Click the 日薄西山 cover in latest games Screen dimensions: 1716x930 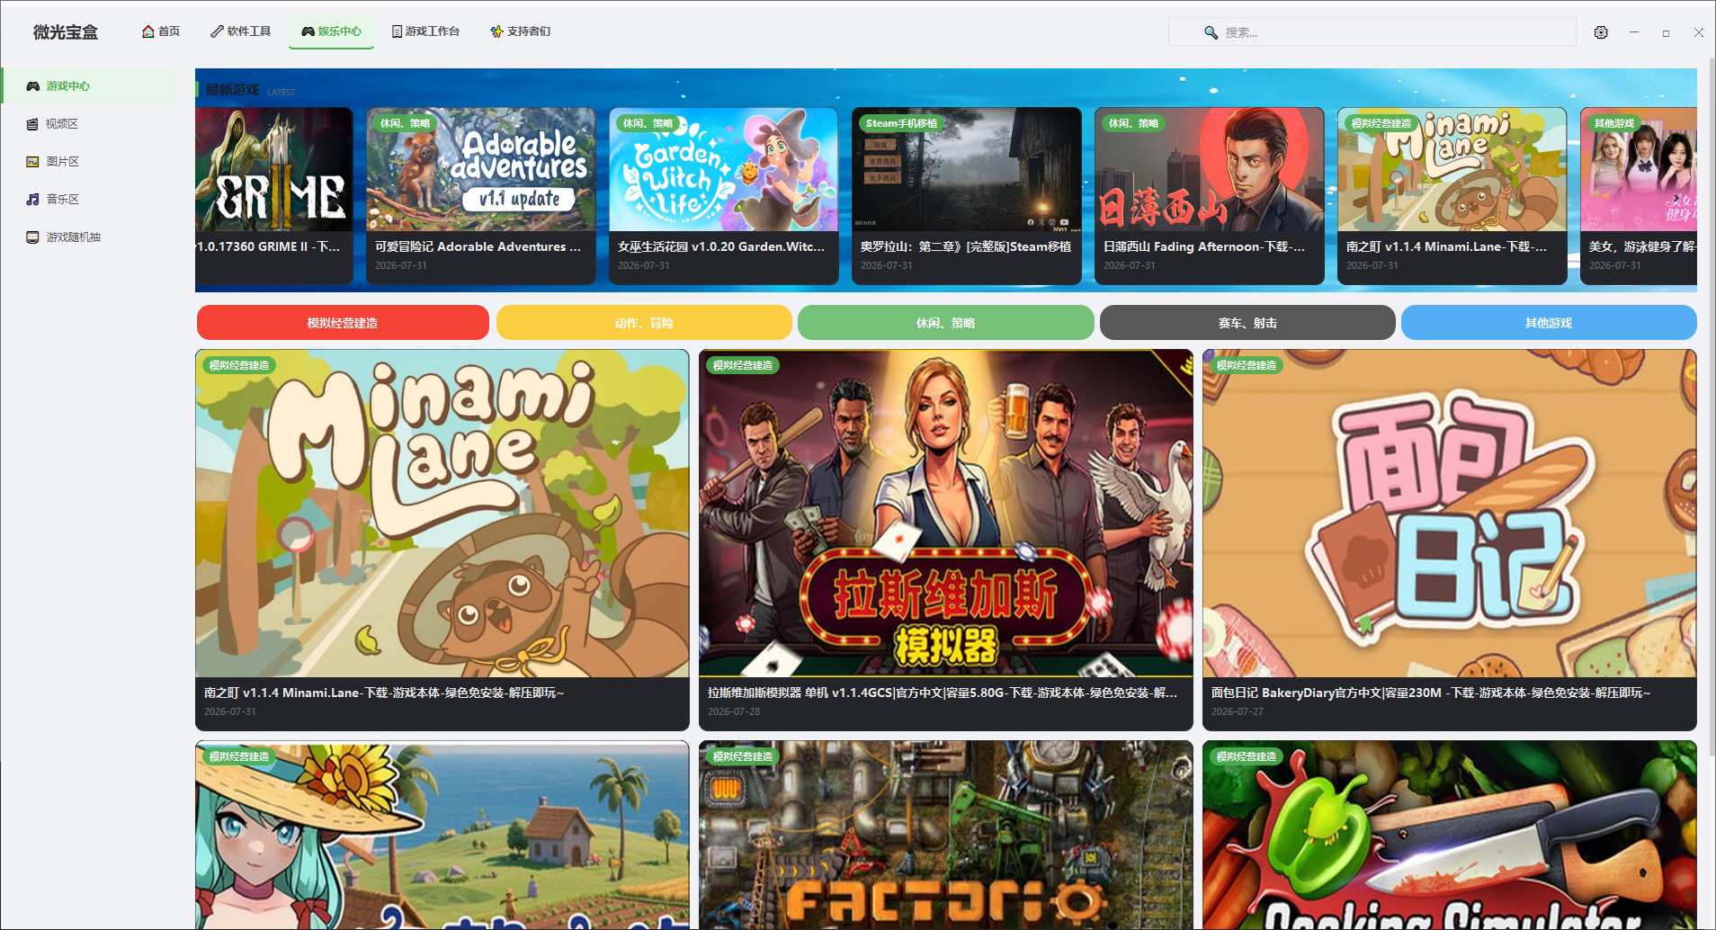(1210, 169)
